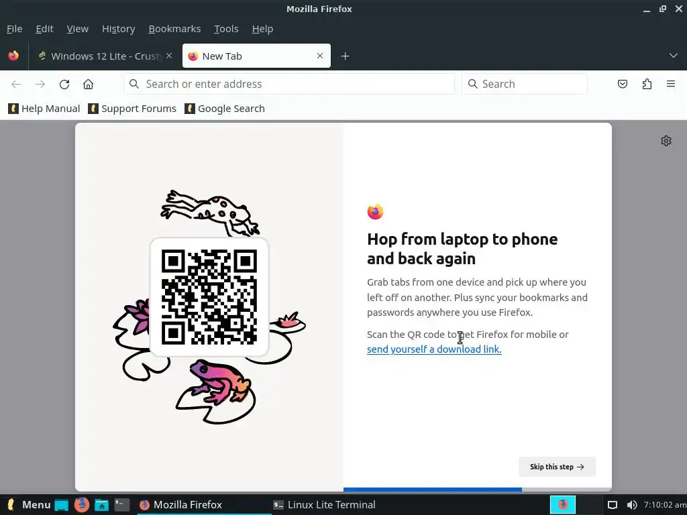The image size is (687, 515).
Task: Open the Help menu
Action: point(262,29)
